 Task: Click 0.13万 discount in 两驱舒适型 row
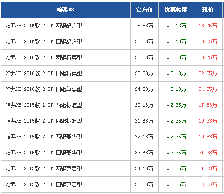[176, 26]
